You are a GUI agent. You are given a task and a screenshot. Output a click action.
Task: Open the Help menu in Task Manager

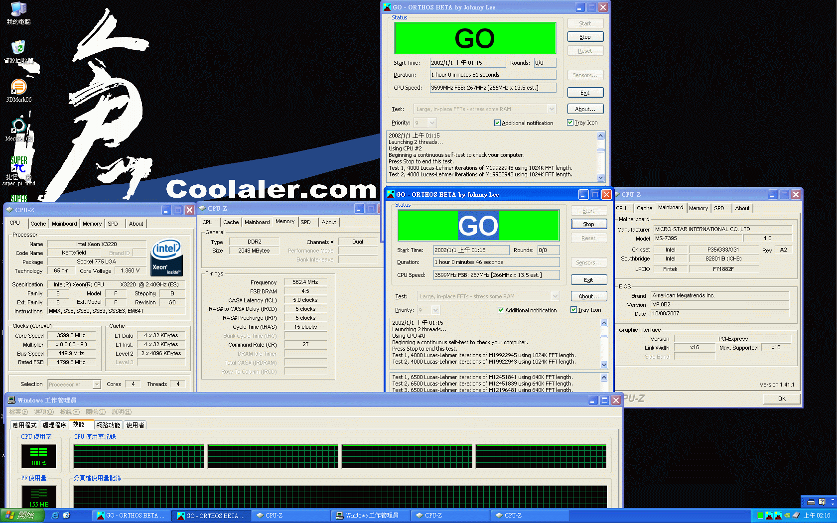pos(122,412)
